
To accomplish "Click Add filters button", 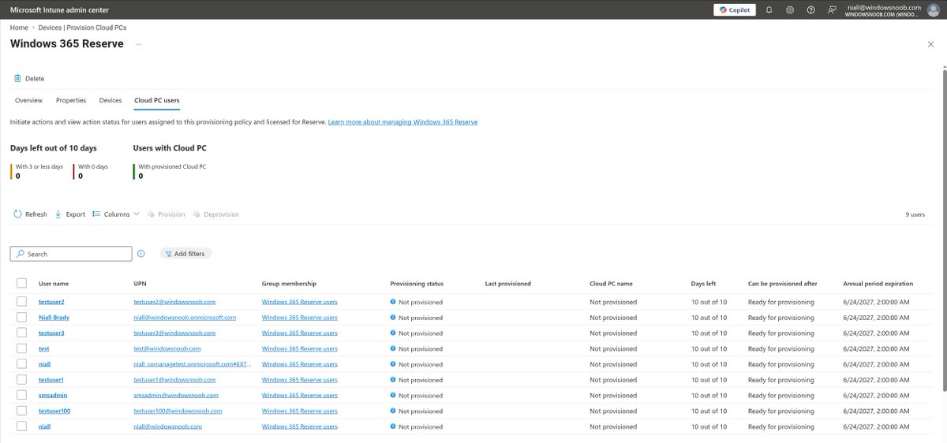I will click(186, 254).
